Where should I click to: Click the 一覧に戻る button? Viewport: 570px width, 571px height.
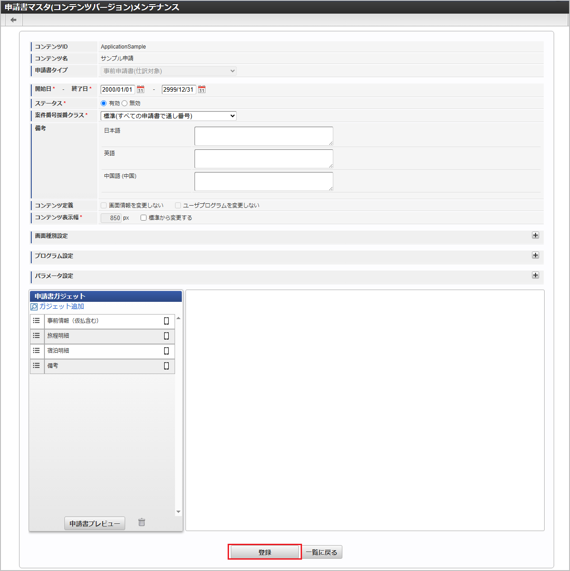coord(322,552)
